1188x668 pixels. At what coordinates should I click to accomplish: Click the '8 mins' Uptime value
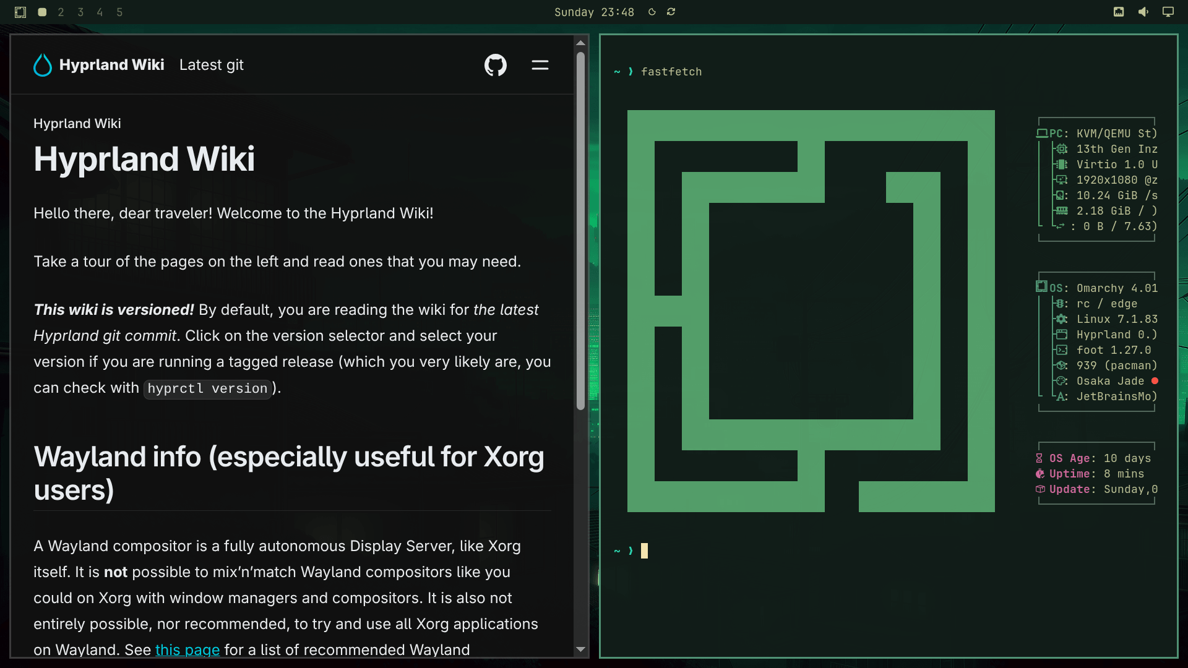coord(1124,474)
